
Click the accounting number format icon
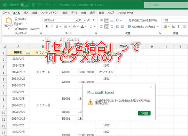[x=165, y=26]
